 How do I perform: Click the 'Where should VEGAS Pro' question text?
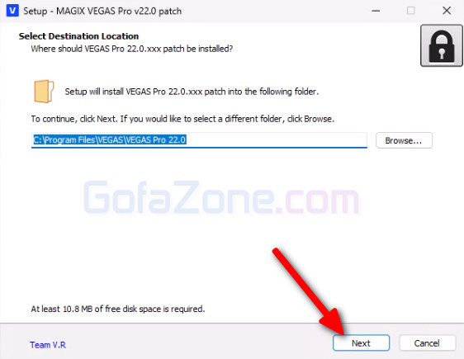point(132,49)
